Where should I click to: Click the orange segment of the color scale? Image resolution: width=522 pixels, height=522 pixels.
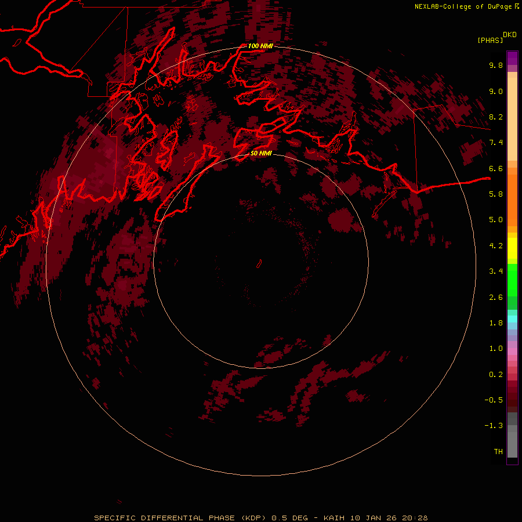[x=512, y=200]
